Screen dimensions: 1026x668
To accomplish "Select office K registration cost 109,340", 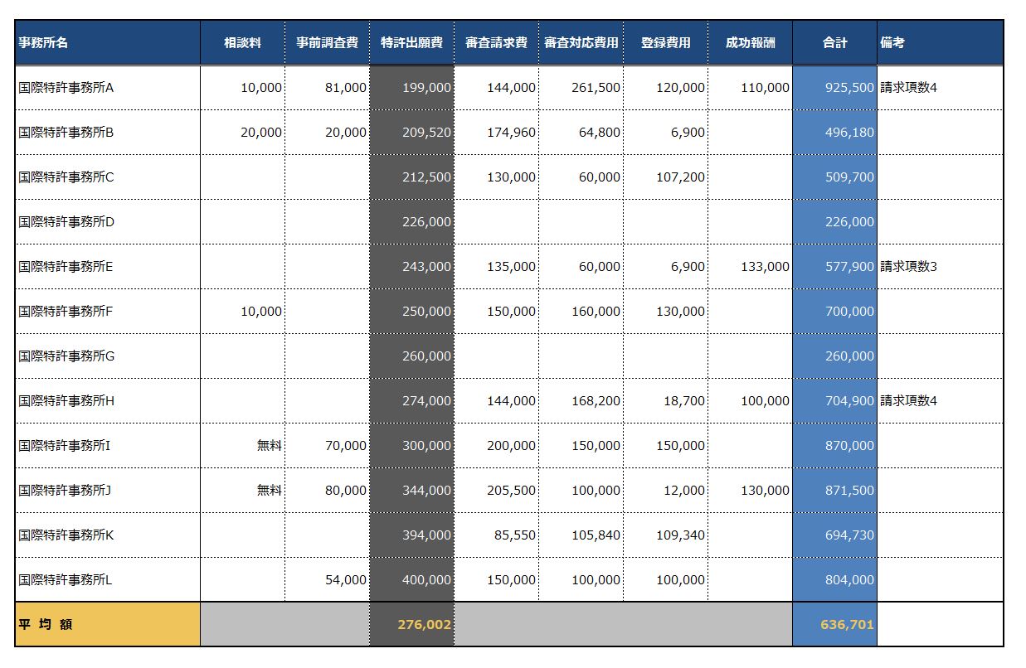I will [x=665, y=535].
